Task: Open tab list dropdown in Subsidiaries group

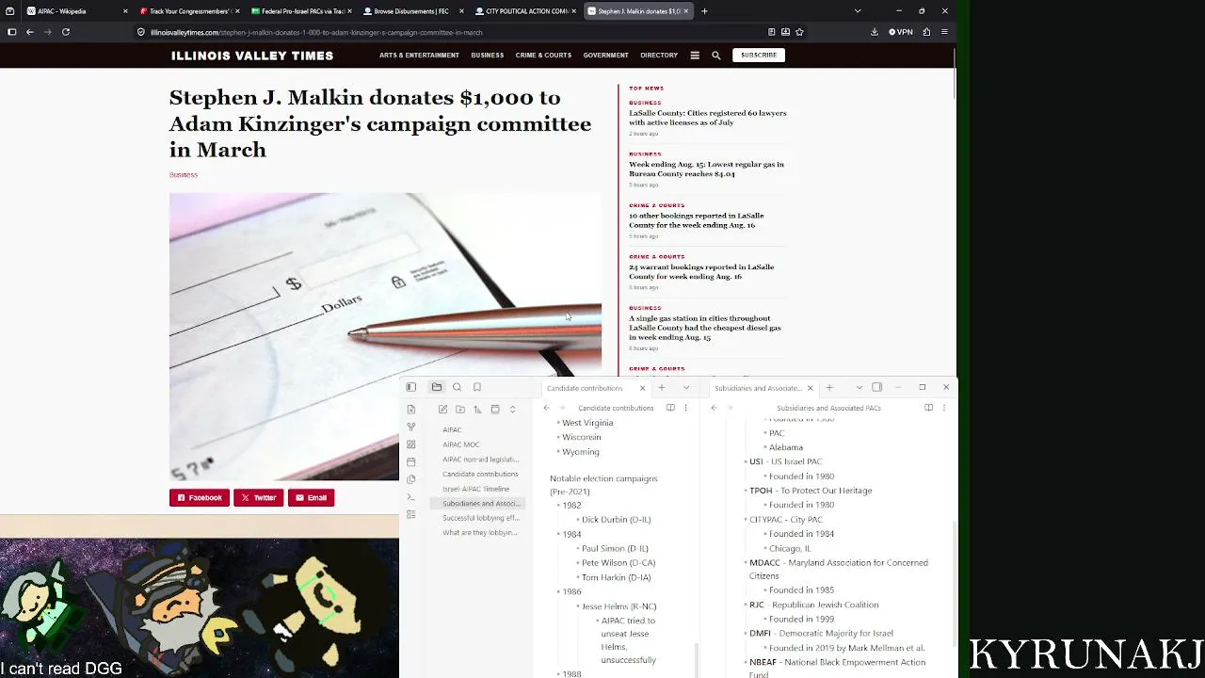Action: tap(860, 388)
